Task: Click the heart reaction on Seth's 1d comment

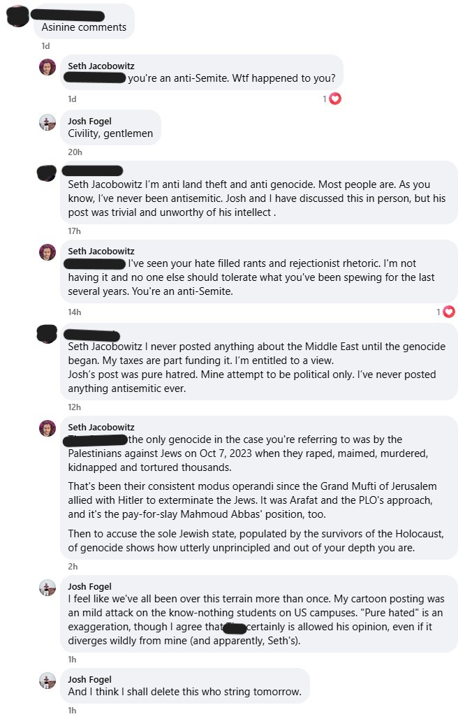Action: click(x=335, y=99)
